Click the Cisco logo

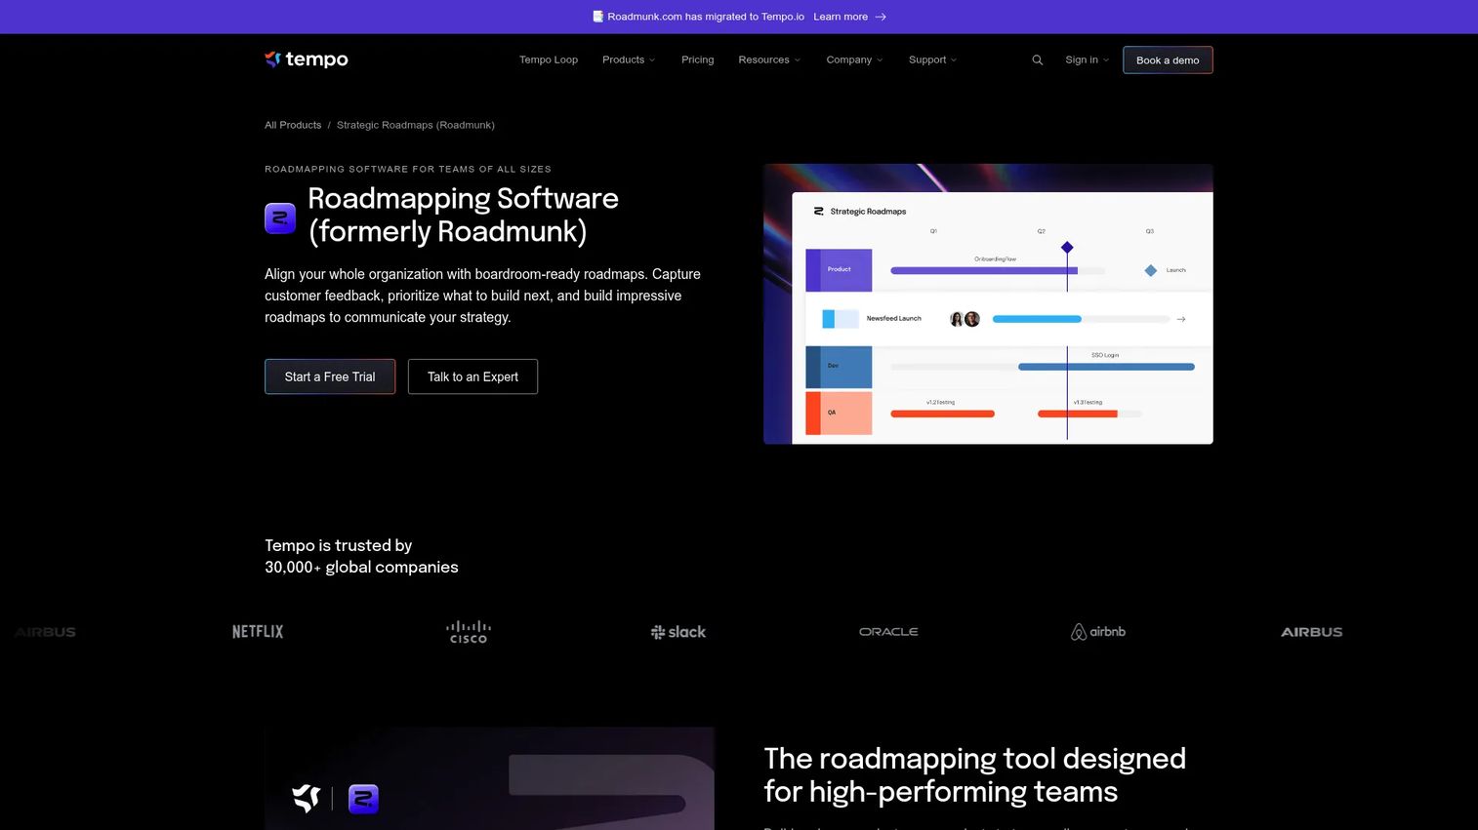click(469, 632)
